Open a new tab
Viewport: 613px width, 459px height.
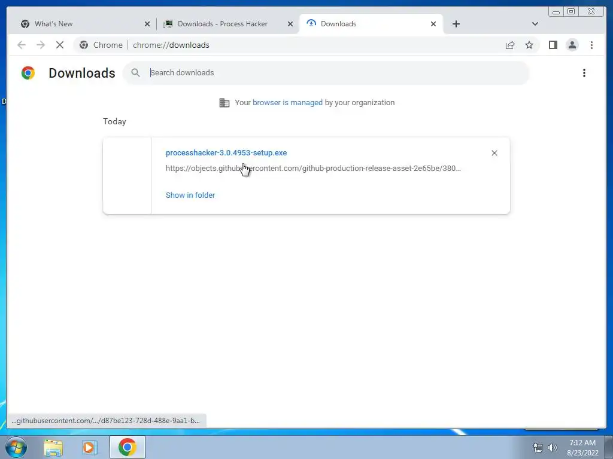tap(456, 24)
